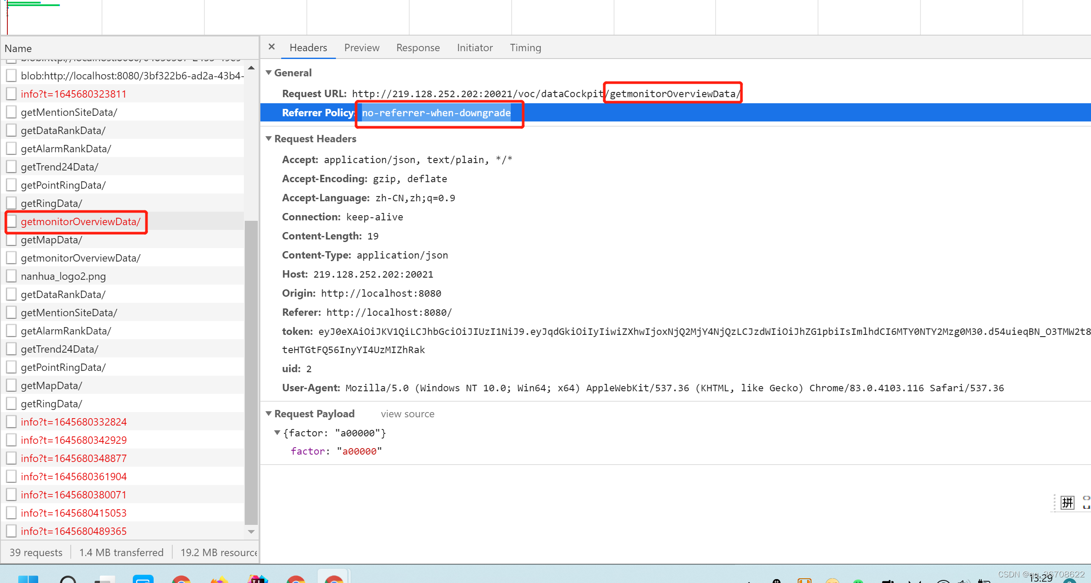The height and width of the screenshot is (583, 1091).
Task: Check the box next to getMentionSiteData/
Action: 12,112
